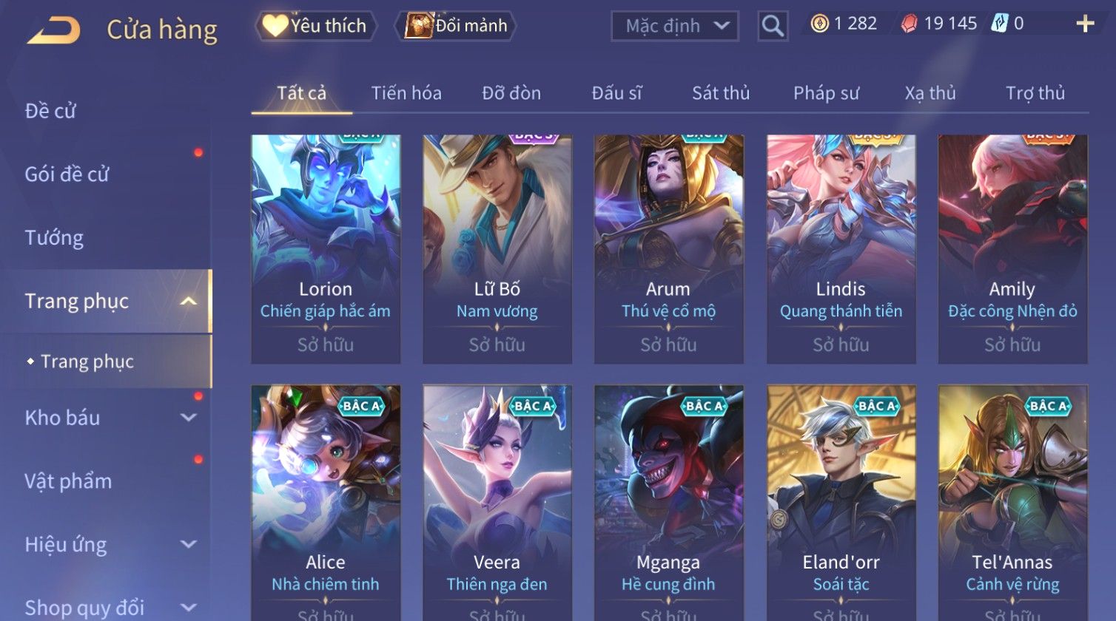Click the blue voucher currency icon

999,24
